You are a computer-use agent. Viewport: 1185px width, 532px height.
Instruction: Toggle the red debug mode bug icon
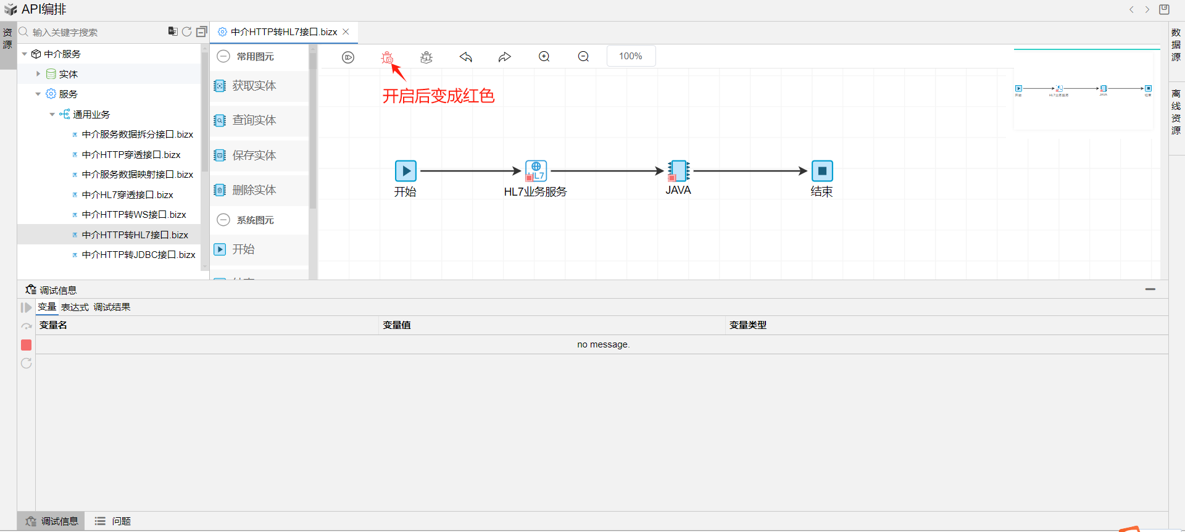click(387, 57)
